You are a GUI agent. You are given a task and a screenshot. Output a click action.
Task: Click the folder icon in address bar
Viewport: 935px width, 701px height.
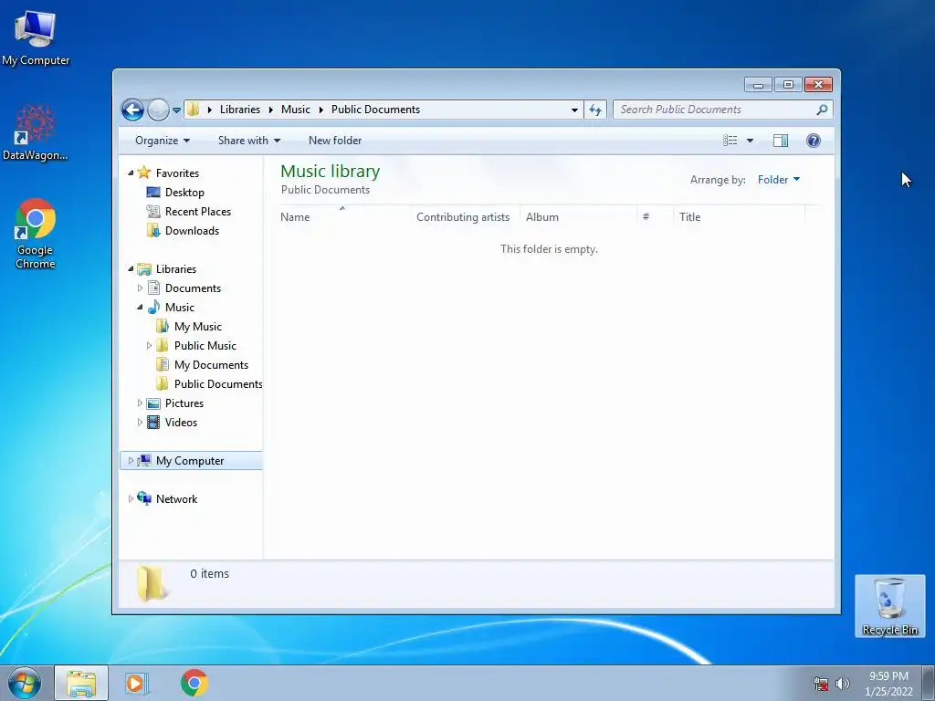(194, 110)
